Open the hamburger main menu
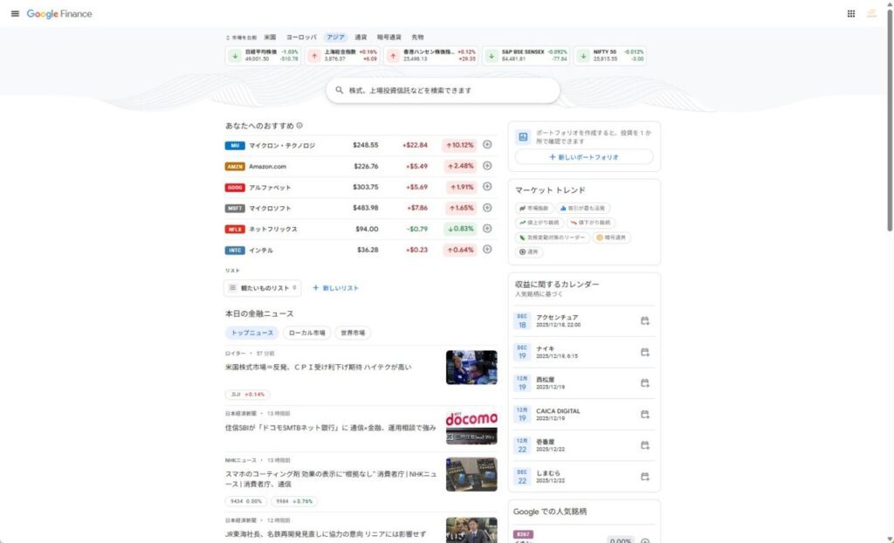The width and height of the screenshot is (894, 543). (15, 14)
